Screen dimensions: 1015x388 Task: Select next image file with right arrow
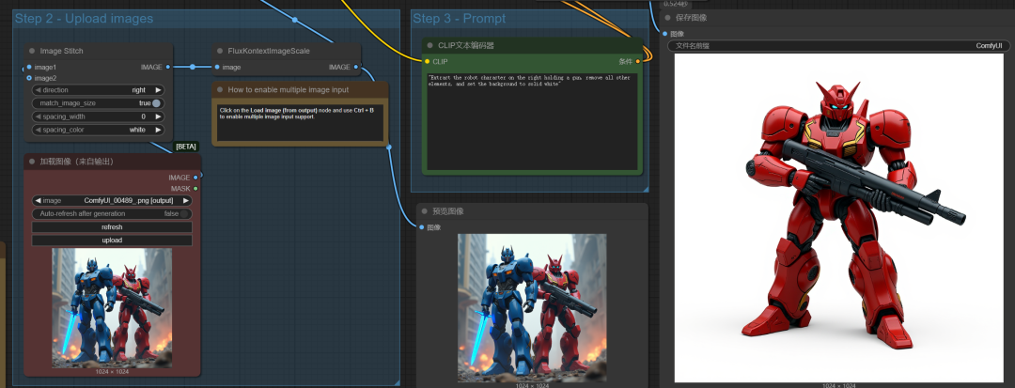point(186,200)
